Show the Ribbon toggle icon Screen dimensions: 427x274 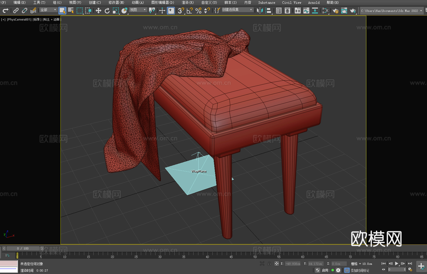pos(298,11)
